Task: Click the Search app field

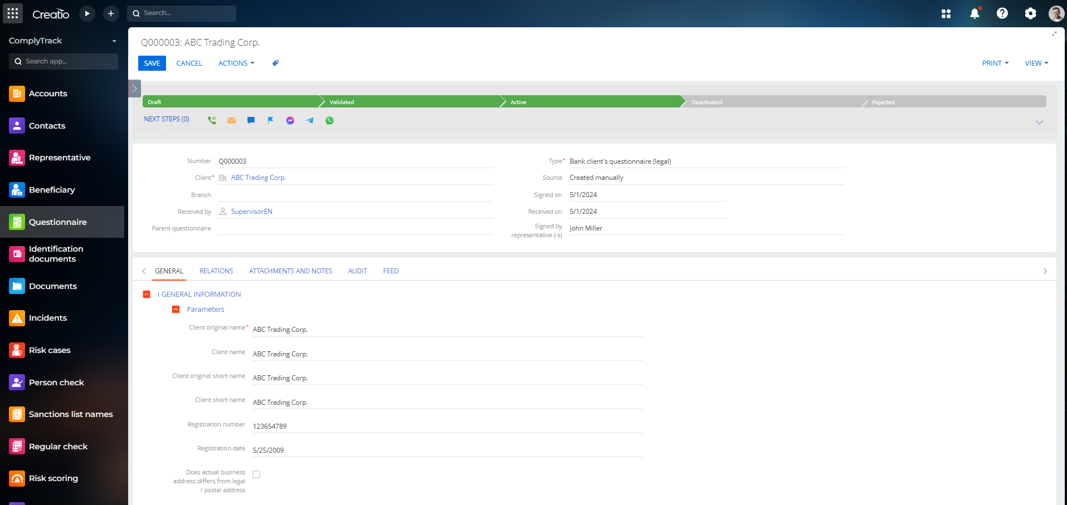Action: pos(64,61)
